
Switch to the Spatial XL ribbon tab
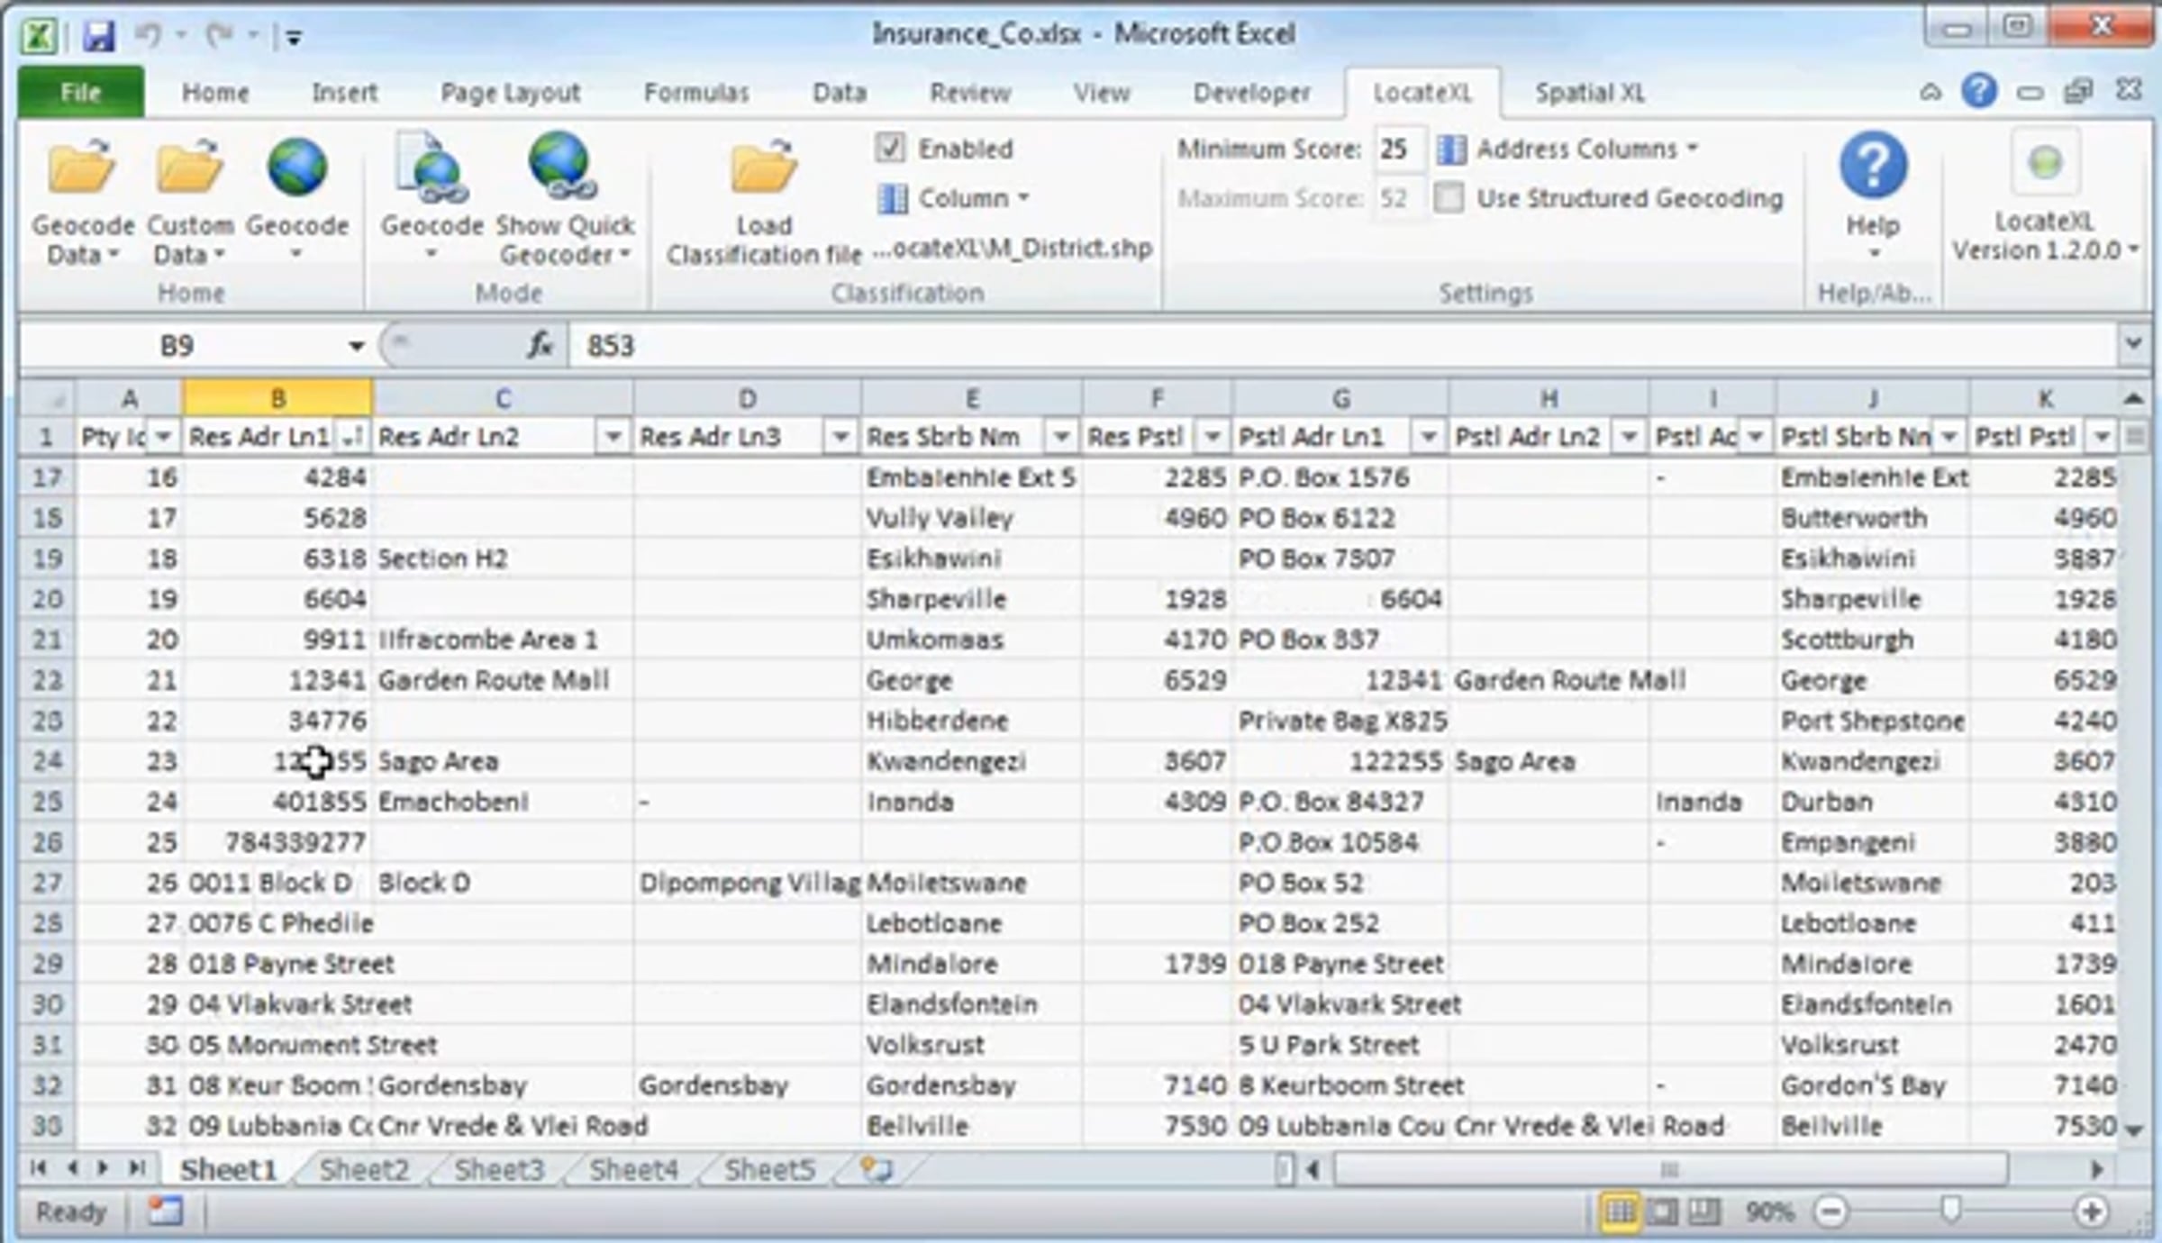click(x=1590, y=93)
